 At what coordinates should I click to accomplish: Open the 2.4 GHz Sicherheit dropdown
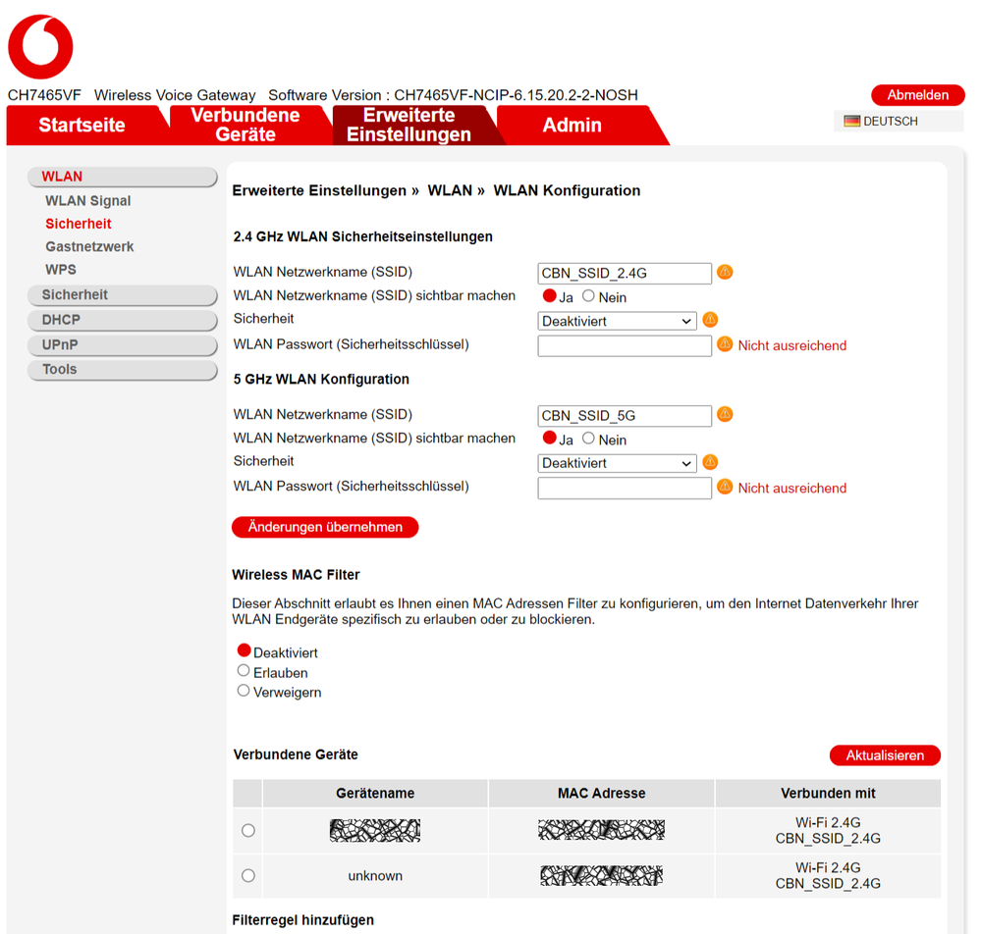(617, 321)
